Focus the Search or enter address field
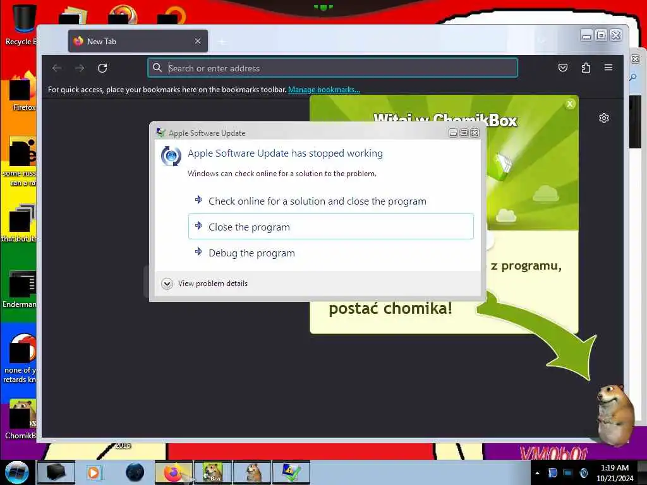The width and height of the screenshot is (647, 485). pos(332,68)
